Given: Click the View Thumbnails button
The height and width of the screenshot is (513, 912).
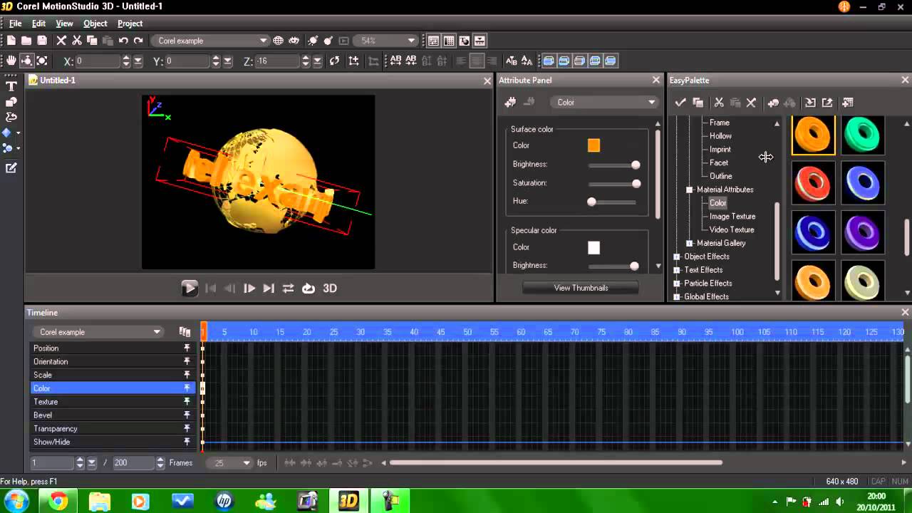Looking at the screenshot, I should pyautogui.click(x=581, y=288).
